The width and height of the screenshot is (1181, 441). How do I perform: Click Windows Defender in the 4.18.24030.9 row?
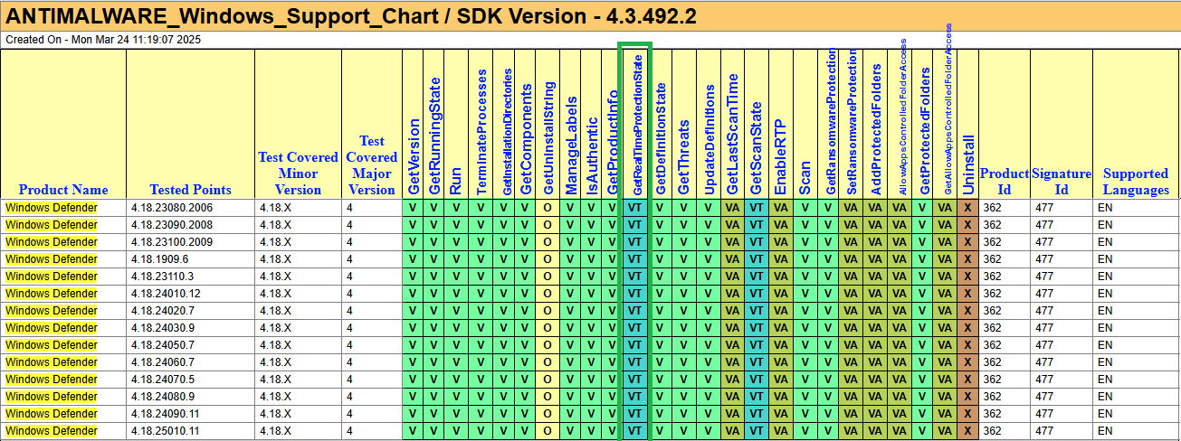pos(52,328)
